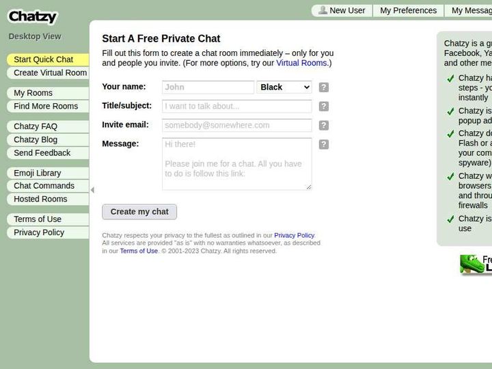Open Hosted Rooms
The width and height of the screenshot is (492, 369).
tap(48, 199)
